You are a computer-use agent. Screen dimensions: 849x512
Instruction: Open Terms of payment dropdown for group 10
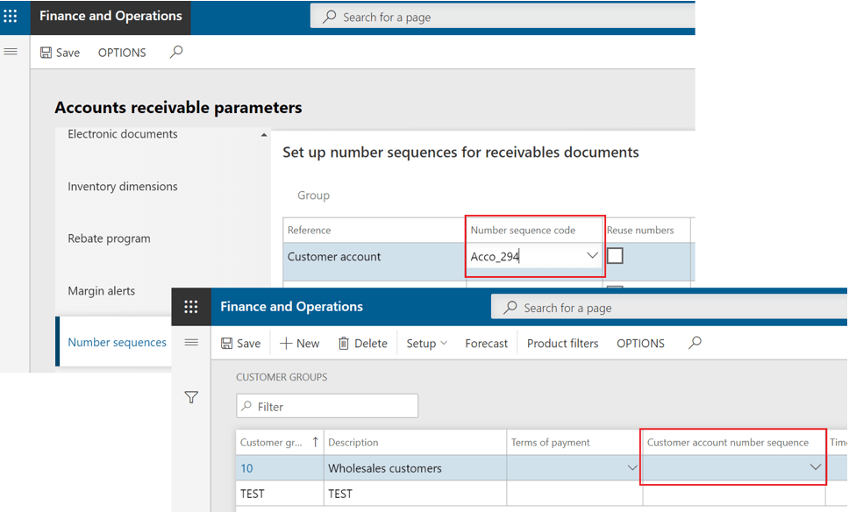coord(631,468)
